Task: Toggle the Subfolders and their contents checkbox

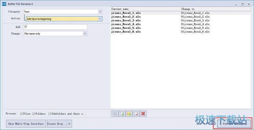Action: (50, 114)
